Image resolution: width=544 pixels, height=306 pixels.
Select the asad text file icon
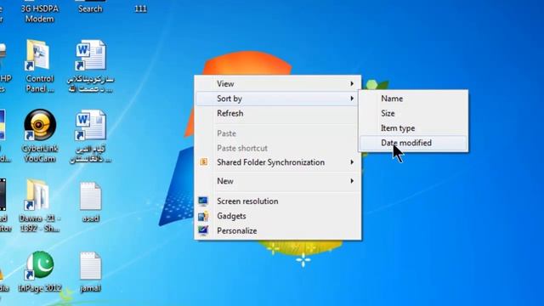pos(91,196)
